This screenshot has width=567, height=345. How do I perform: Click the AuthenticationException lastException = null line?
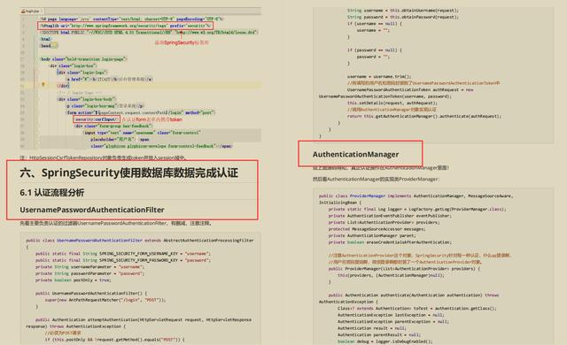point(391,315)
